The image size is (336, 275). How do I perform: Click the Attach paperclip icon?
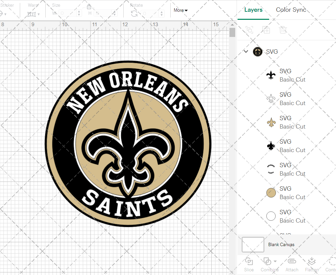point(292,262)
